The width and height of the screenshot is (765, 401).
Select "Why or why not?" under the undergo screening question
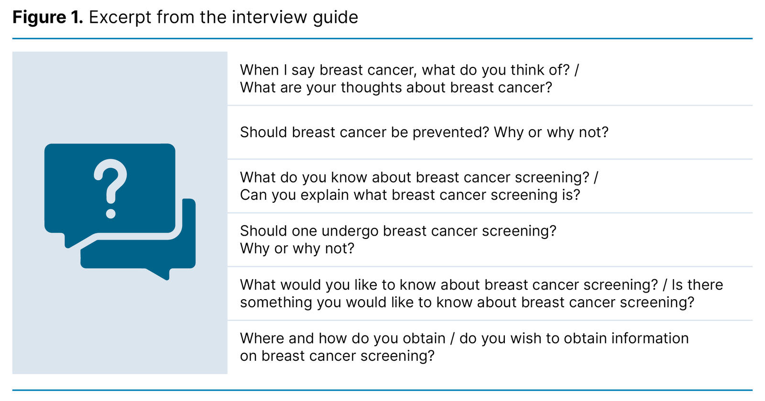point(297,249)
